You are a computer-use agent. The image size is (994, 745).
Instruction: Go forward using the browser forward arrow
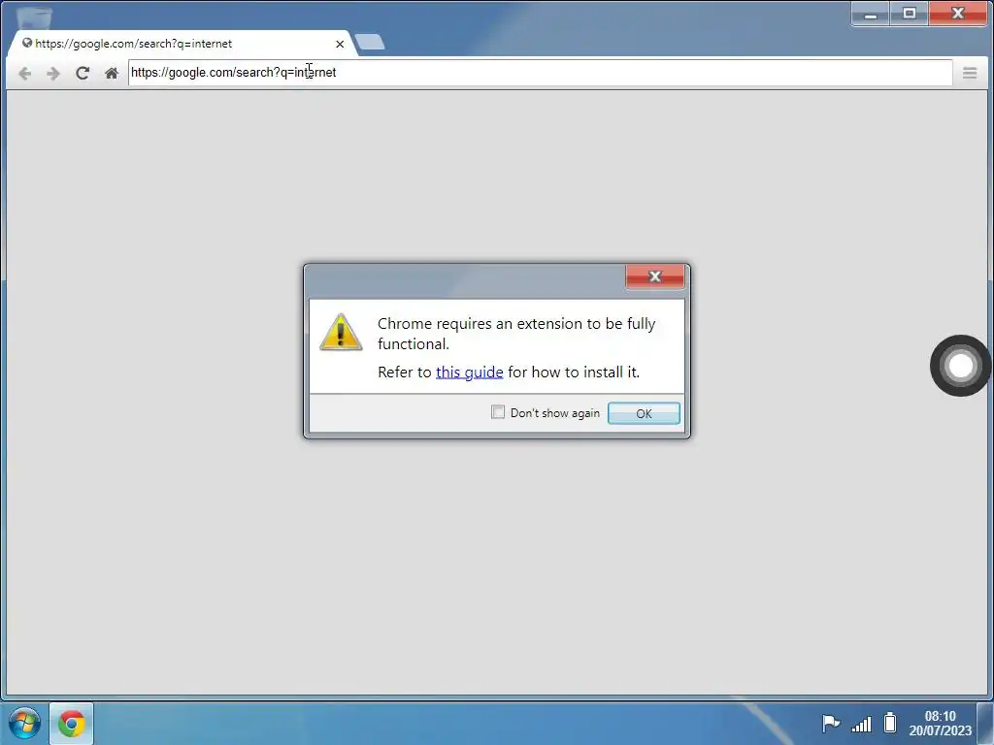pyautogui.click(x=53, y=74)
